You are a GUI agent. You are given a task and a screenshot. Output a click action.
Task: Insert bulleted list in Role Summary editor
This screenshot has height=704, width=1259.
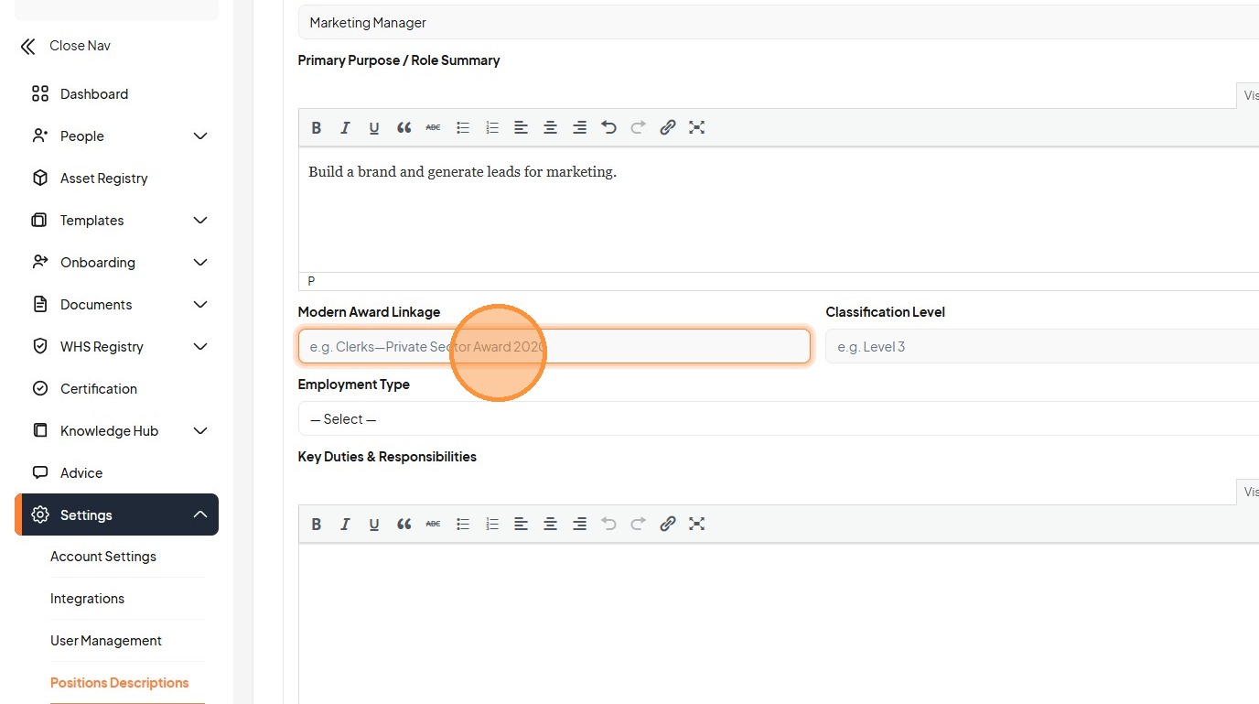point(463,128)
